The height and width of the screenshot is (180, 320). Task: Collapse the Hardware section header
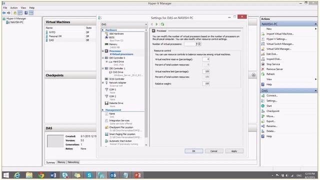[102, 30]
